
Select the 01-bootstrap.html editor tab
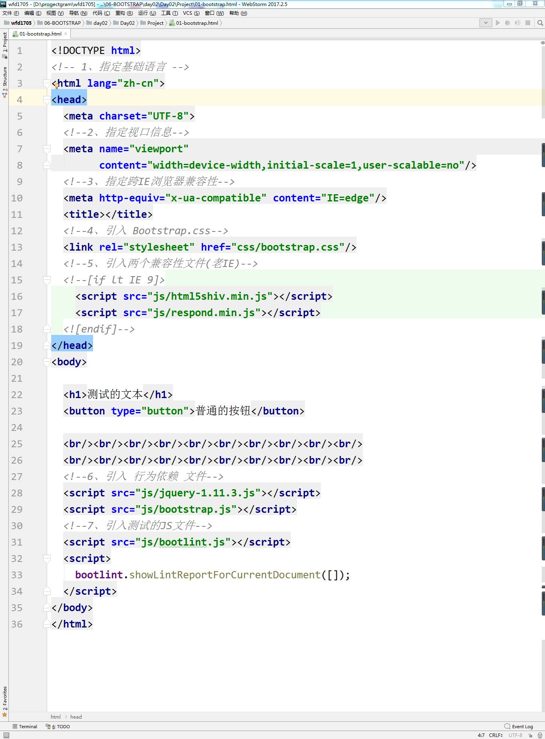point(40,34)
